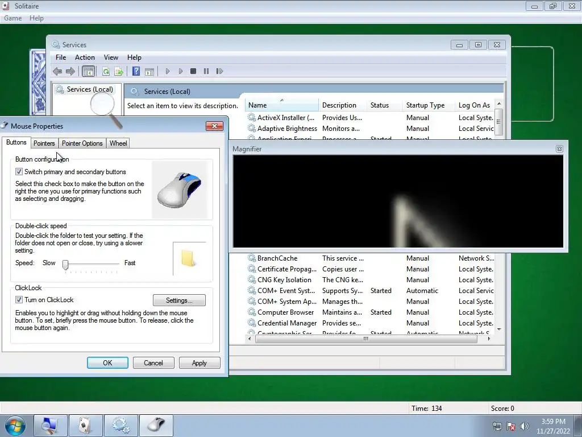Screen dimensions: 582x437
Task: Click the taskbar clock showing 3:59 PM
Action: click(x=553, y=426)
